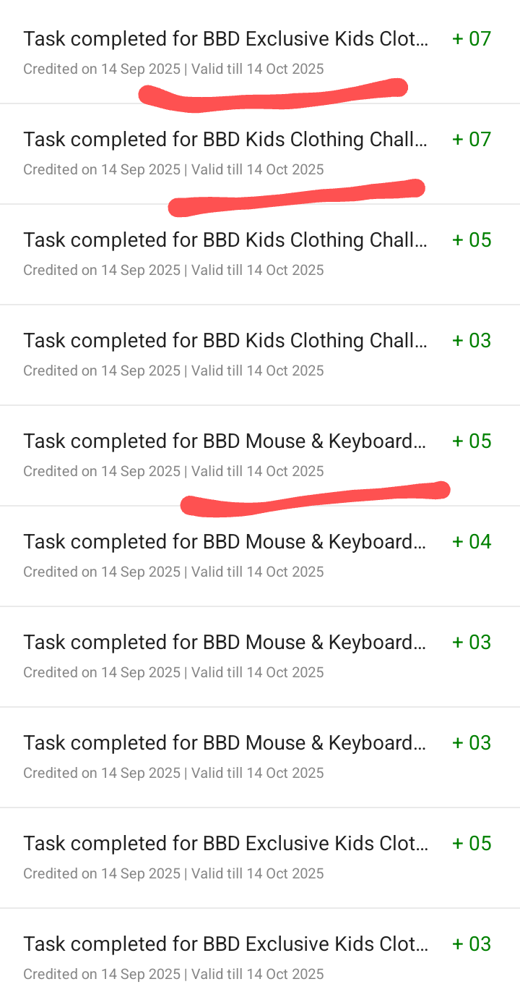Open the Kids Clothing Challenge task worth +05

coord(225,240)
